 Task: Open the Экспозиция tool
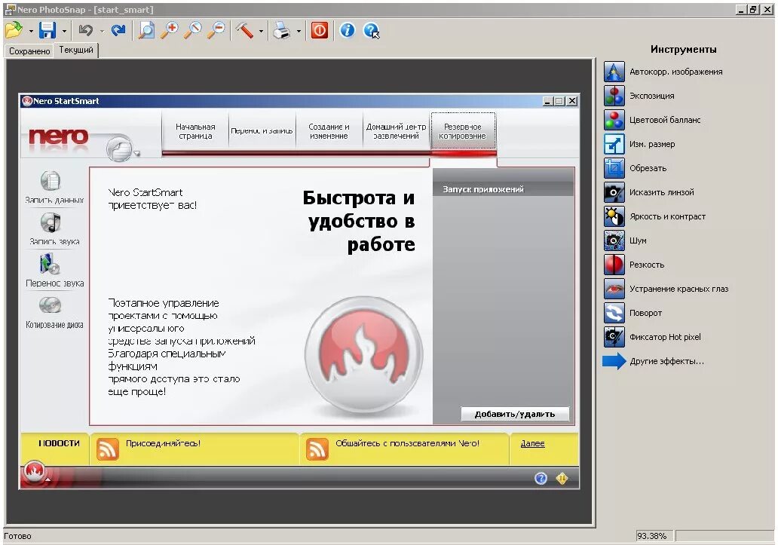pos(639,96)
